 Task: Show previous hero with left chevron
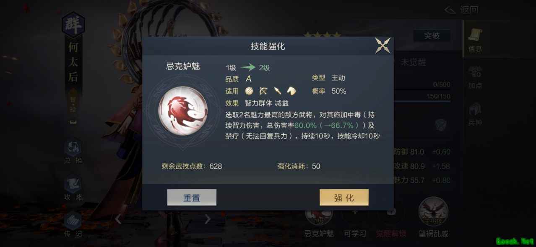coord(118,219)
